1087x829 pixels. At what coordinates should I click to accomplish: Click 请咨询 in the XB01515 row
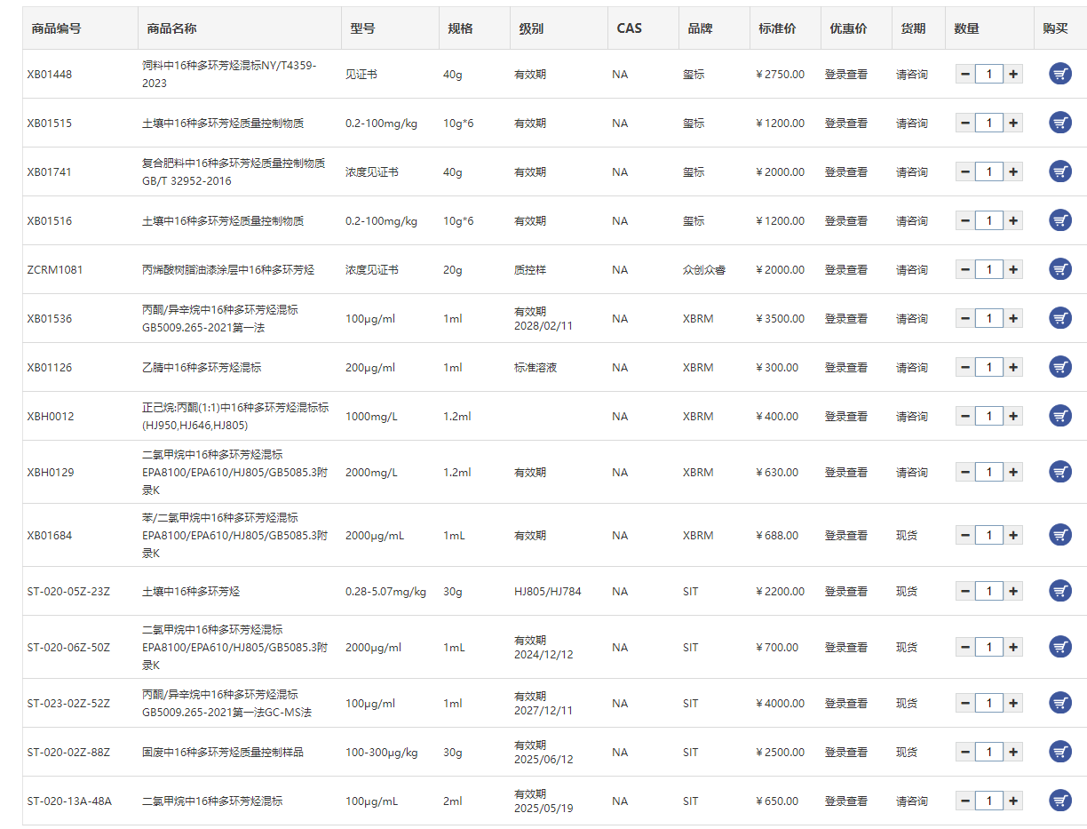pos(912,124)
